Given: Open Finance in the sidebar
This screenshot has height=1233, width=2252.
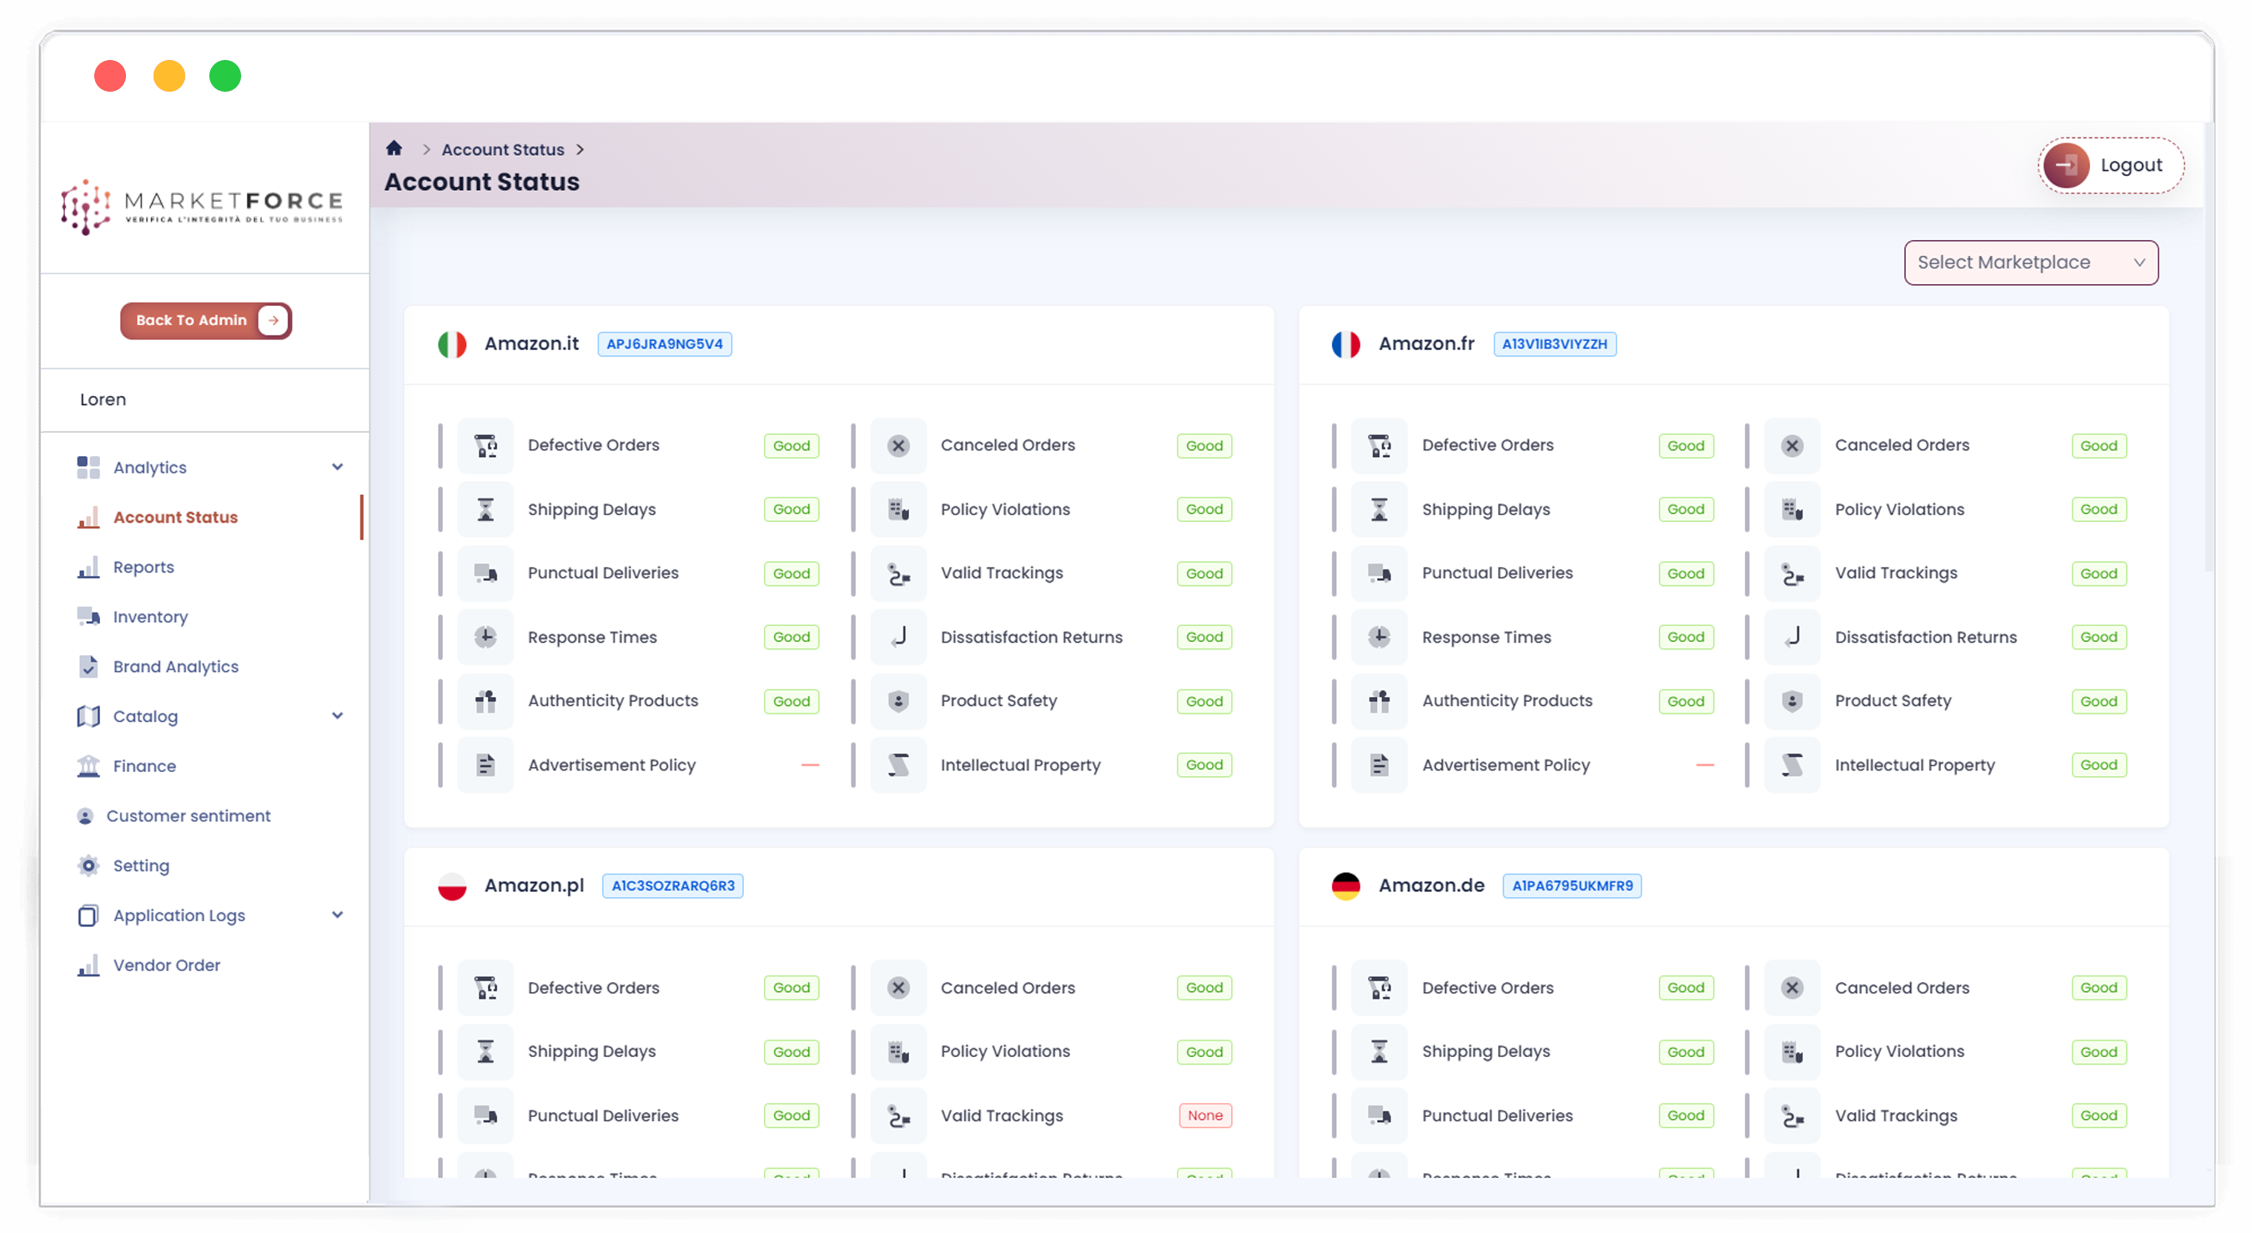Looking at the screenshot, I should coord(144,766).
